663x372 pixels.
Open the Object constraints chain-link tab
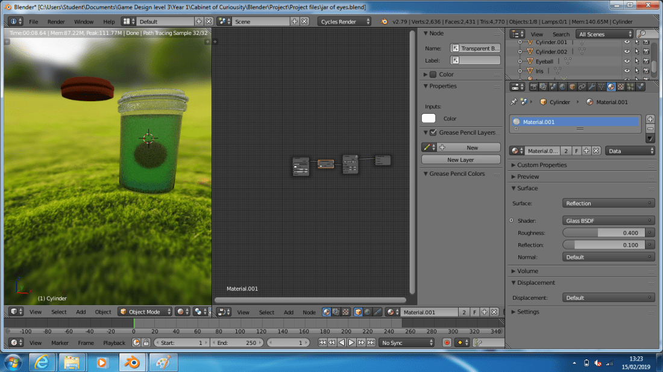click(x=582, y=87)
